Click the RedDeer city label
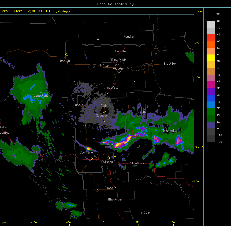231x226 pixels. pyautogui.click(x=118, y=68)
